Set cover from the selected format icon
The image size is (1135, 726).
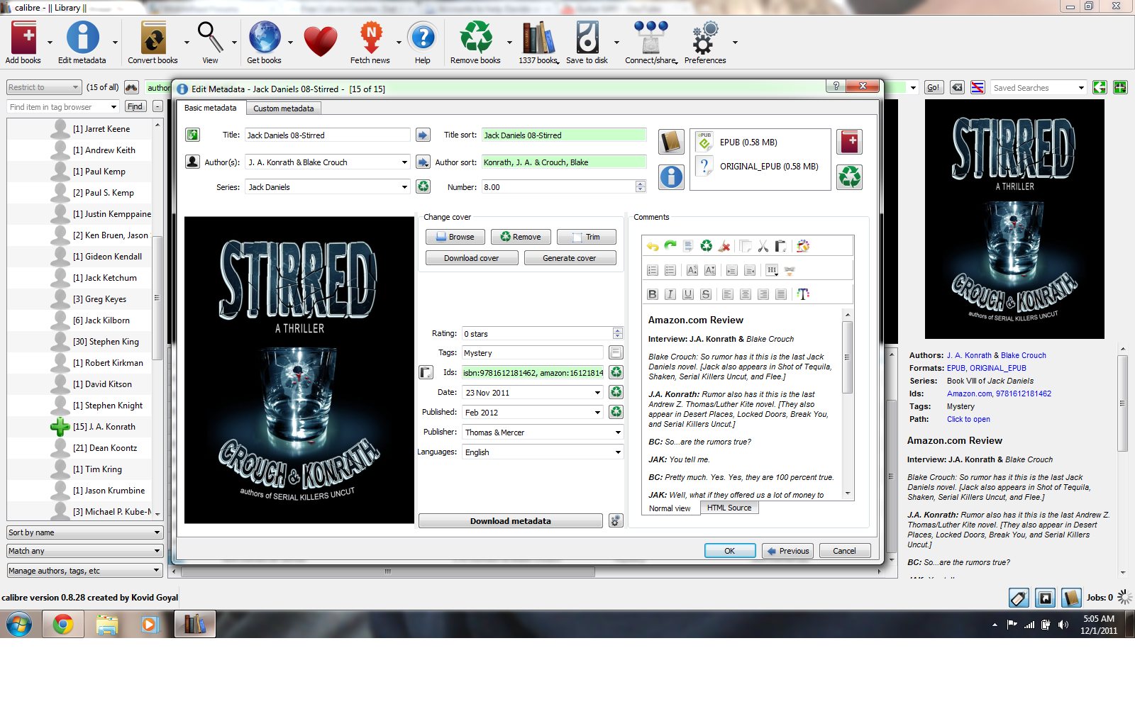click(x=671, y=142)
